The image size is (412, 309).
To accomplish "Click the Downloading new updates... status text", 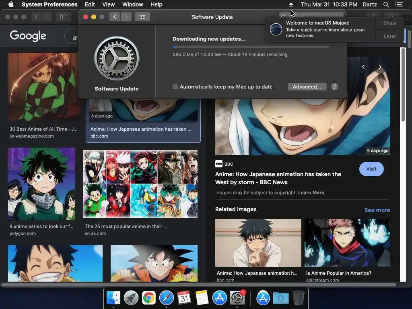I will 209,39.
